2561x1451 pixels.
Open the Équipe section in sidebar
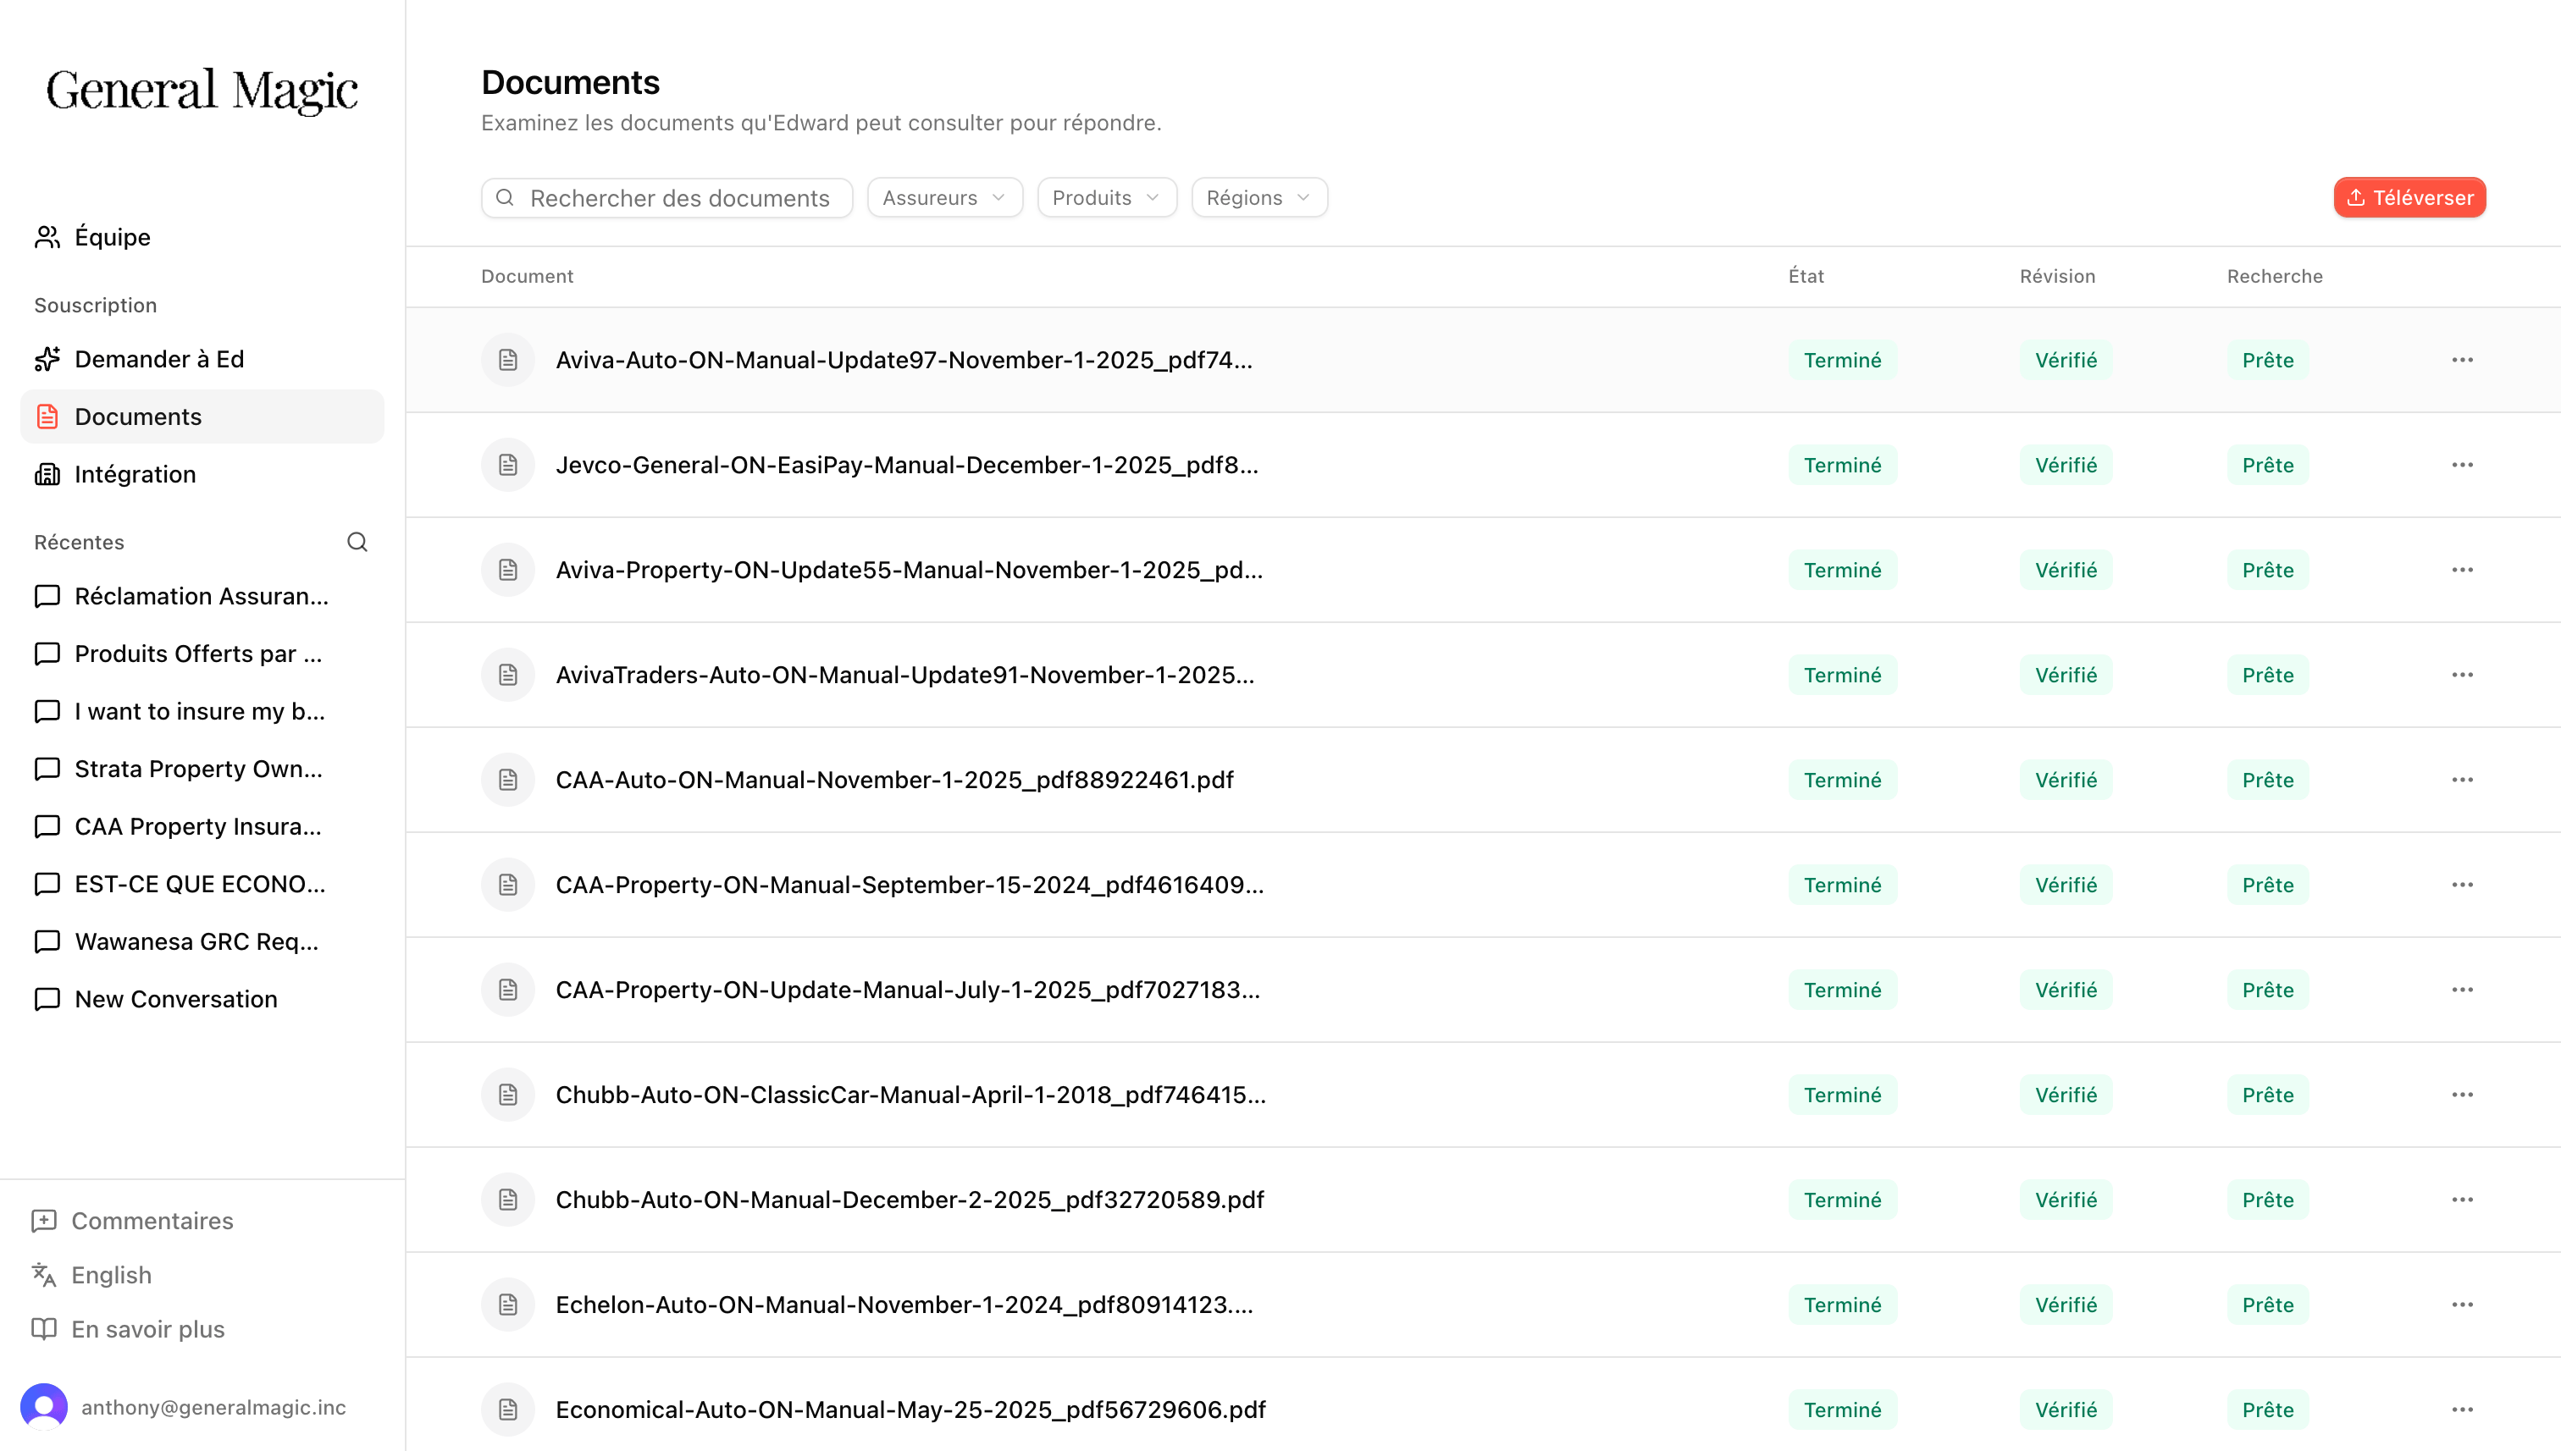coord(202,237)
